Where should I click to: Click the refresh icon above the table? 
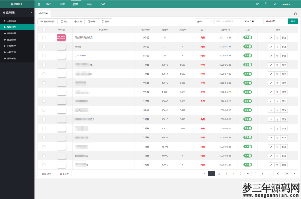pyautogui.click(x=295, y=14)
